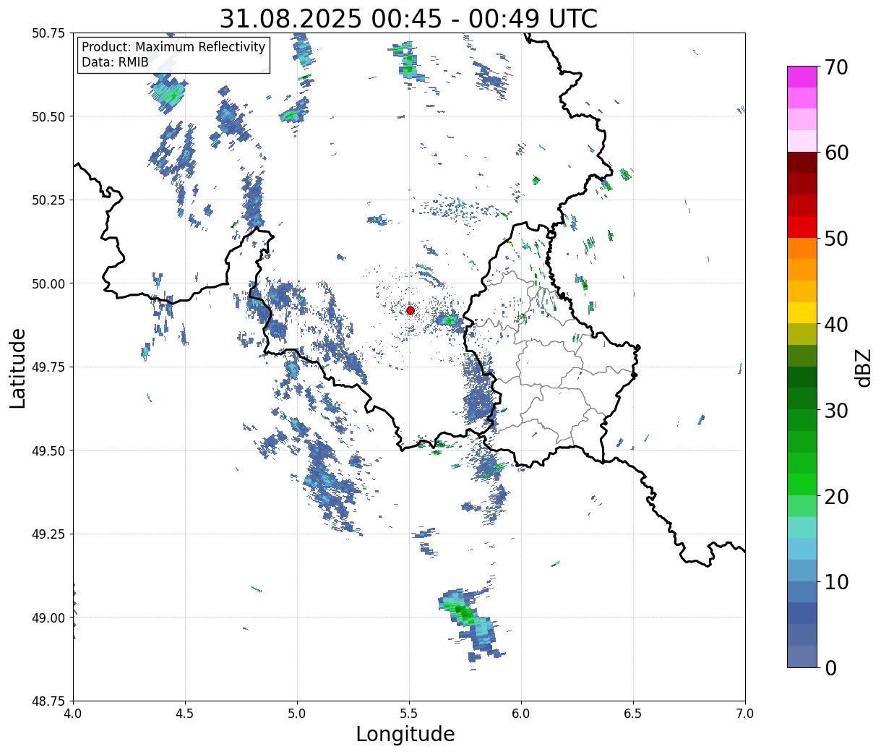This screenshot has width=881, height=752.
Task: Click the orange swatch just below 50
Action: [802, 249]
